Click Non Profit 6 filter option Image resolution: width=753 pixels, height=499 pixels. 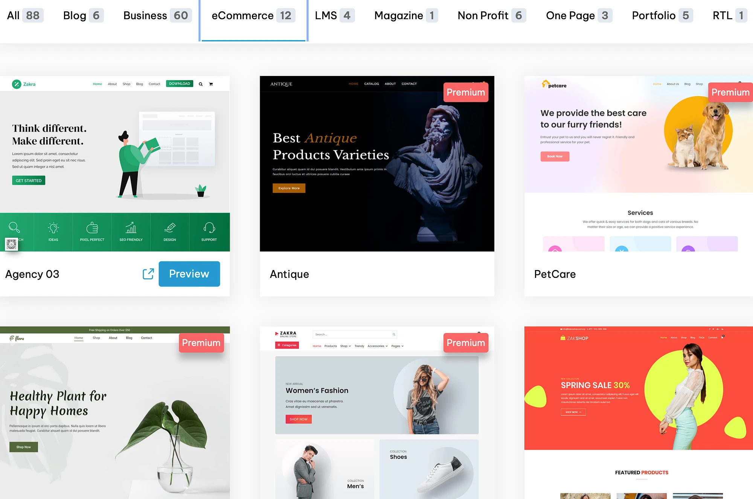point(490,15)
